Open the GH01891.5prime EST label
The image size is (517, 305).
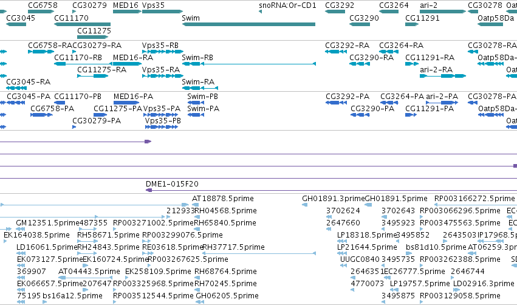click(x=396, y=199)
